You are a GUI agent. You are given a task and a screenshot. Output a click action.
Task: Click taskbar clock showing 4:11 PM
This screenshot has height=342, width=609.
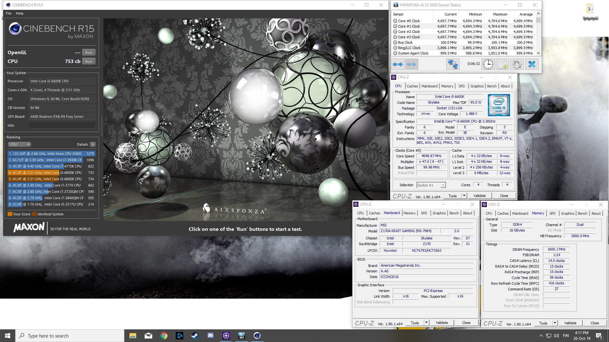(x=582, y=336)
